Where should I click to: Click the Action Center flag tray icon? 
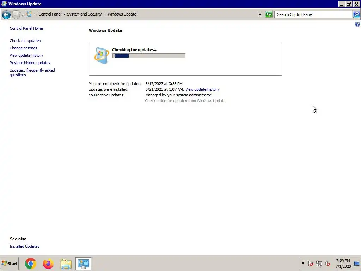310,263
